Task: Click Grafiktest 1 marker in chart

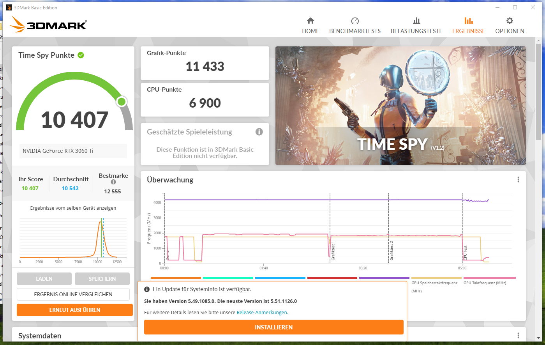Action: tap(333, 251)
